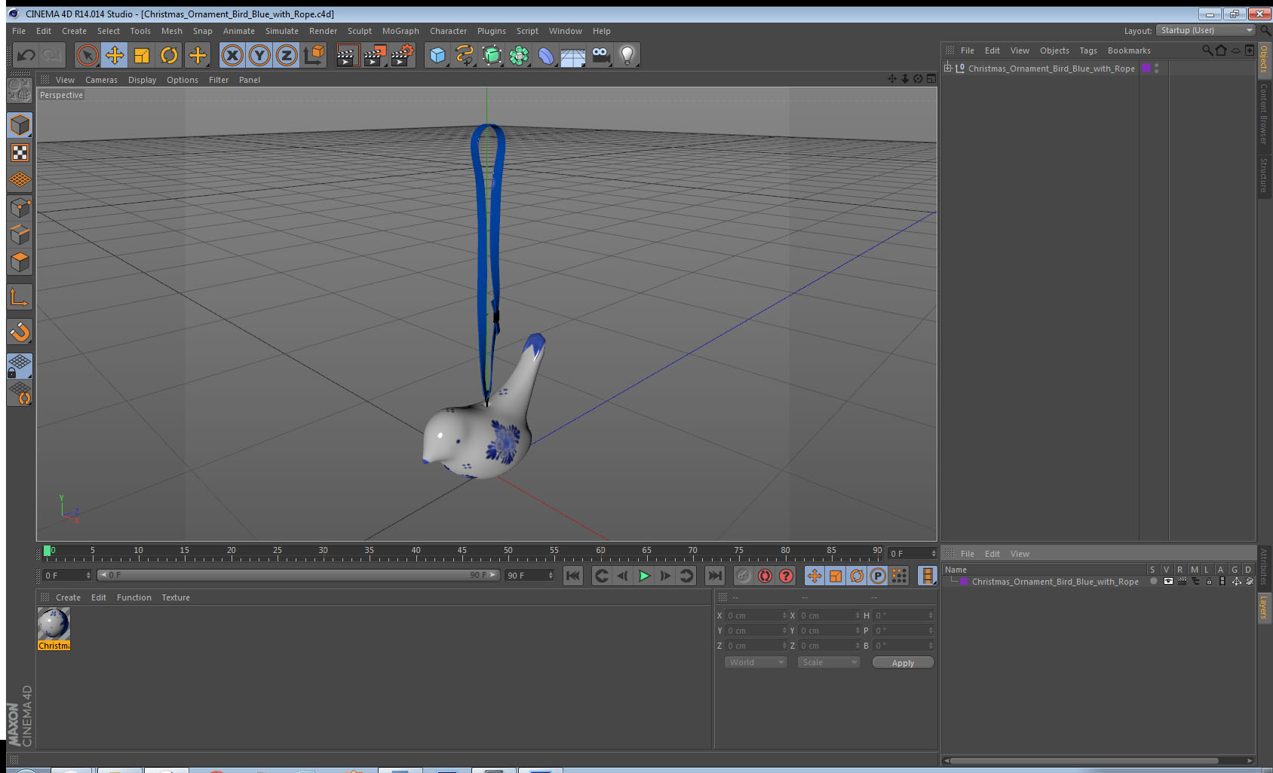This screenshot has height=773, width=1273.
Task: Open viewport Cameras menu
Action: [x=101, y=80]
